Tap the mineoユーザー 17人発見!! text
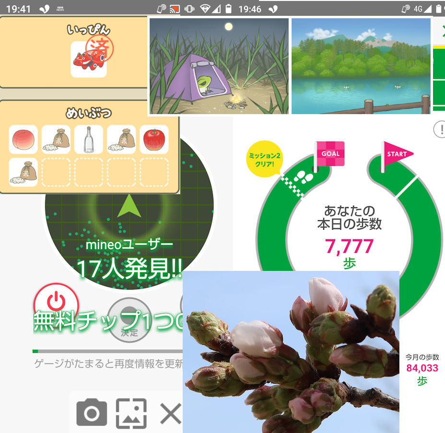The height and width of the screenshot is (433, 445). (x=129, y=259)
